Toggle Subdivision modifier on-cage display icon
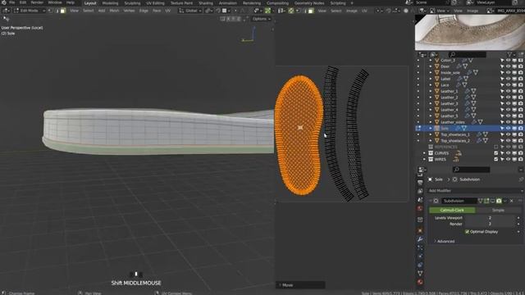 pyautogui.click(x=481, y=201)
